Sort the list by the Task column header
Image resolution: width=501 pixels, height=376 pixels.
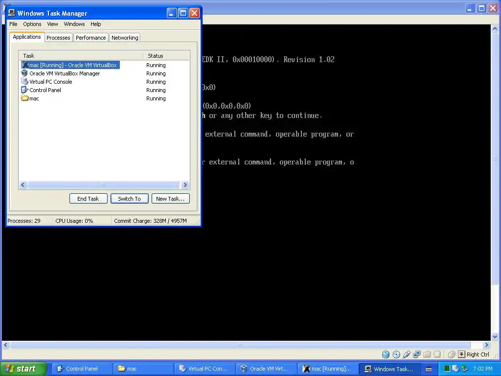[81, 56]
